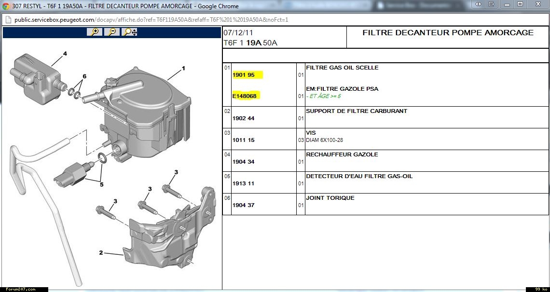550x292 pixels.
Task: Click the quantity '03' in the VIS row
Action: coord(301,140)
